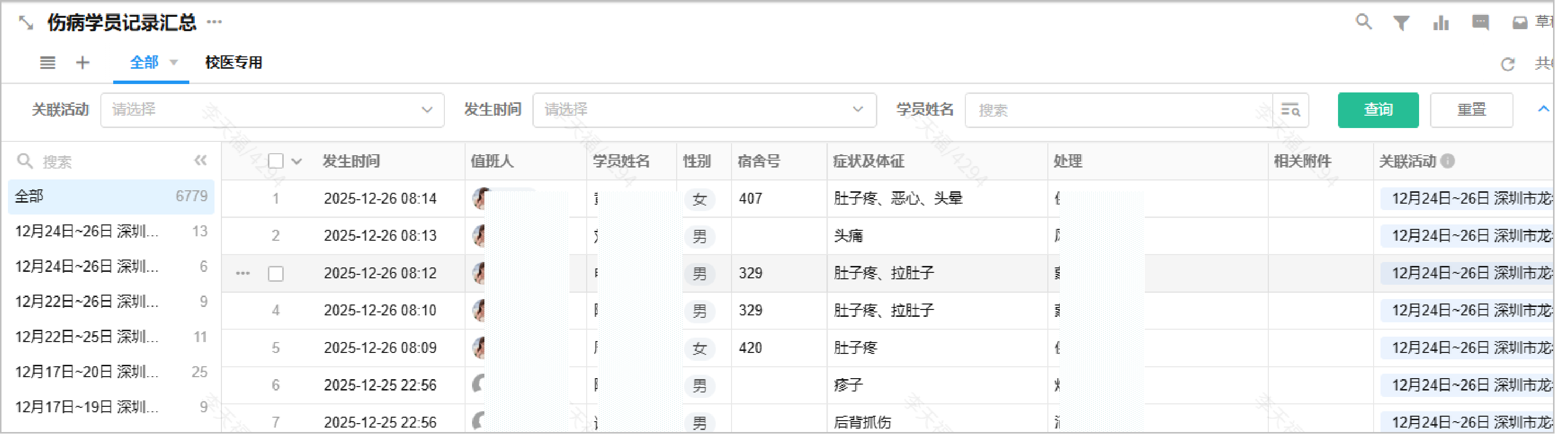The height and width of the screenshot is (434, 1555).
Task: Collapse the left sidebar with double-chevron
Action: click(200, 161)
